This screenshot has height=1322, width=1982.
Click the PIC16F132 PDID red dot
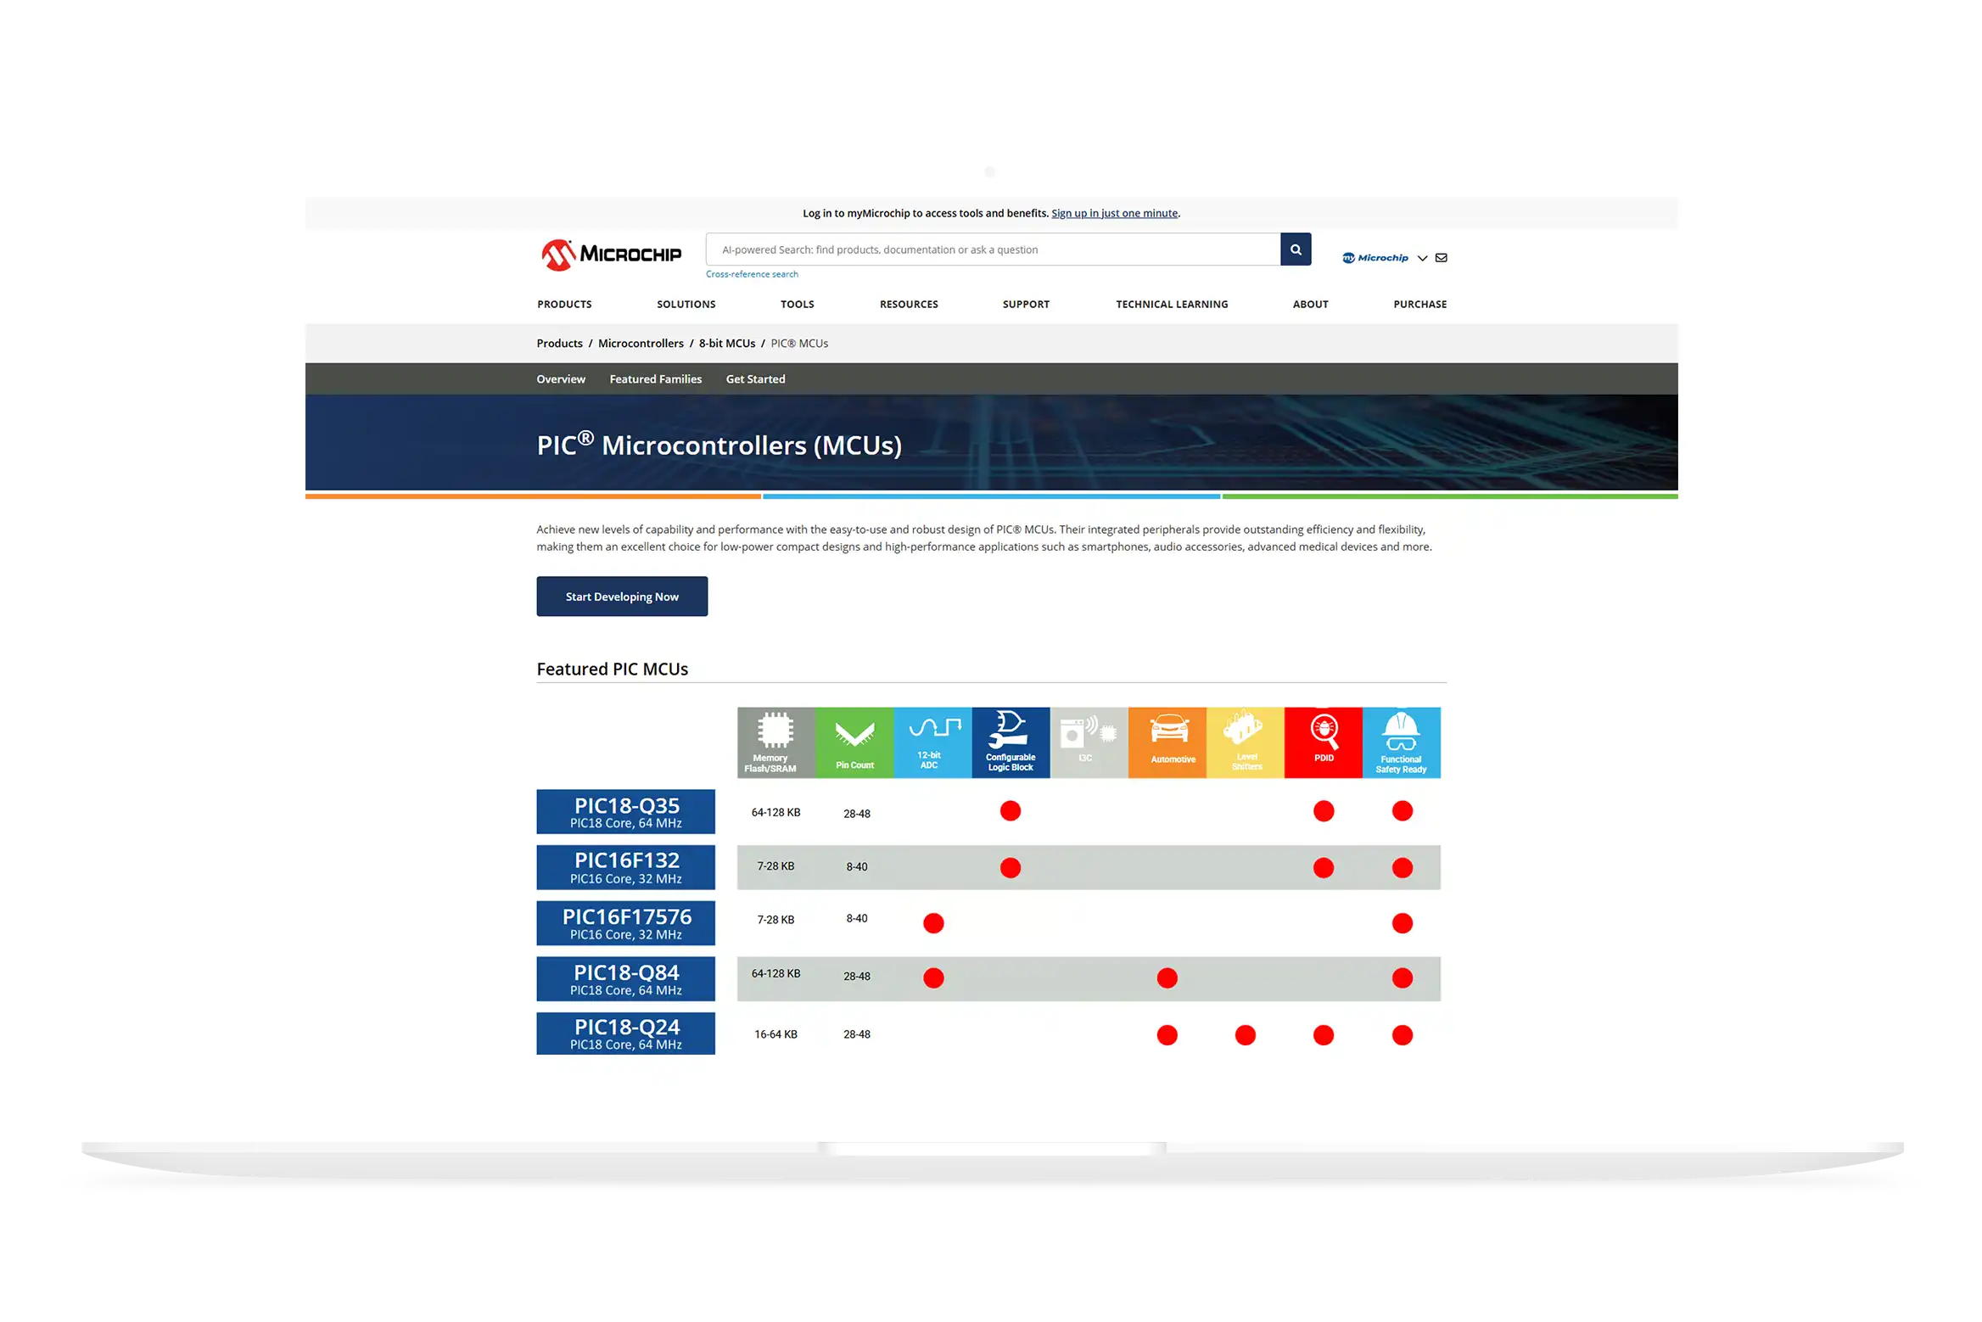coord(1323,868)
